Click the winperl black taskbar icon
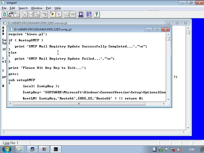This screenshot has height=153, width=204. (56, 149)
